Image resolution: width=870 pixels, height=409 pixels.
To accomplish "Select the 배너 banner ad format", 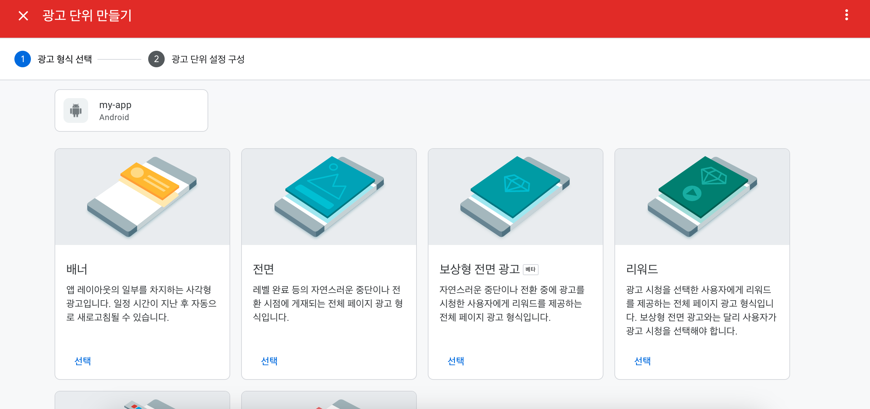I will pos(83,361).
